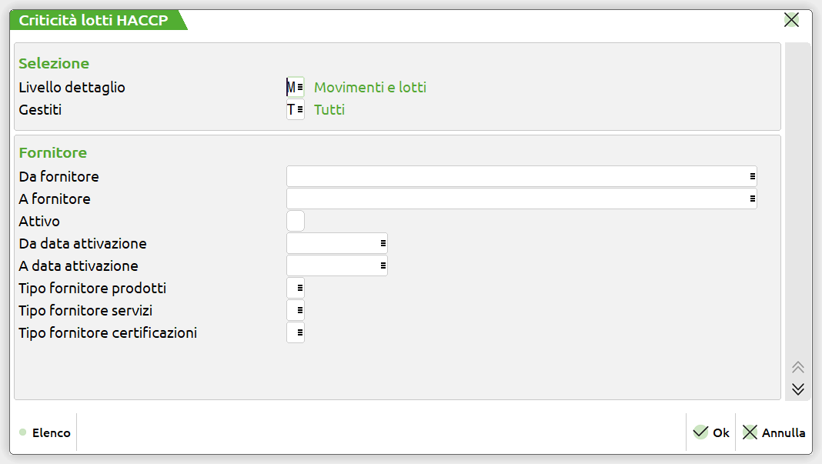Open Livello dettaglio selection list

(299, 88)
